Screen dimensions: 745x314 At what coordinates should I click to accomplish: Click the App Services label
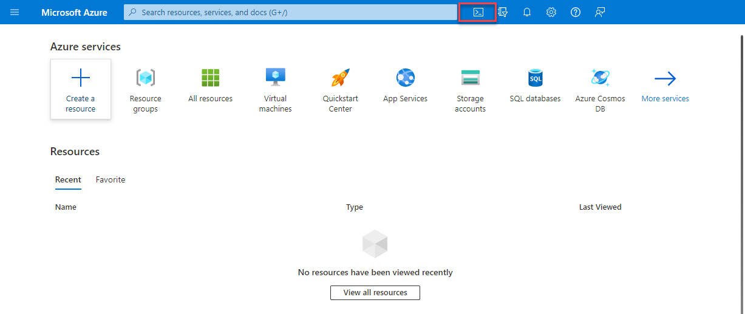pos(406,99)
